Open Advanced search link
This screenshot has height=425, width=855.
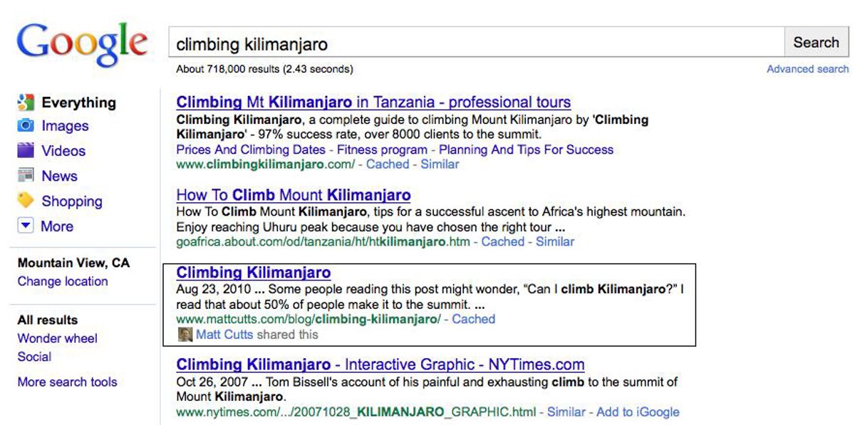tap(807, 69)
